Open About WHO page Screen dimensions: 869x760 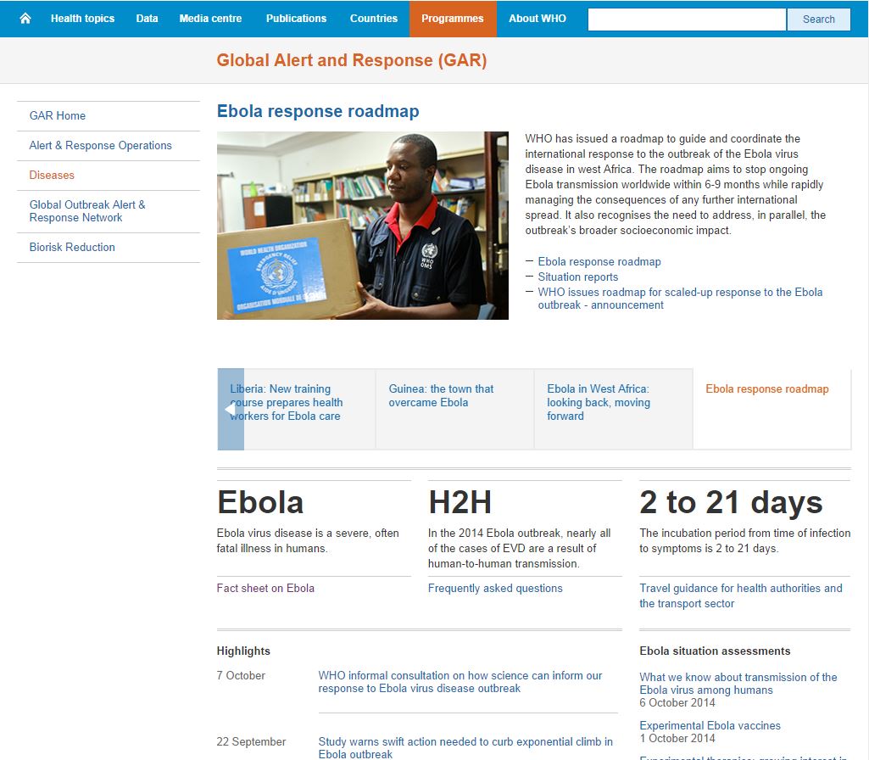click(x=537, y=19)
